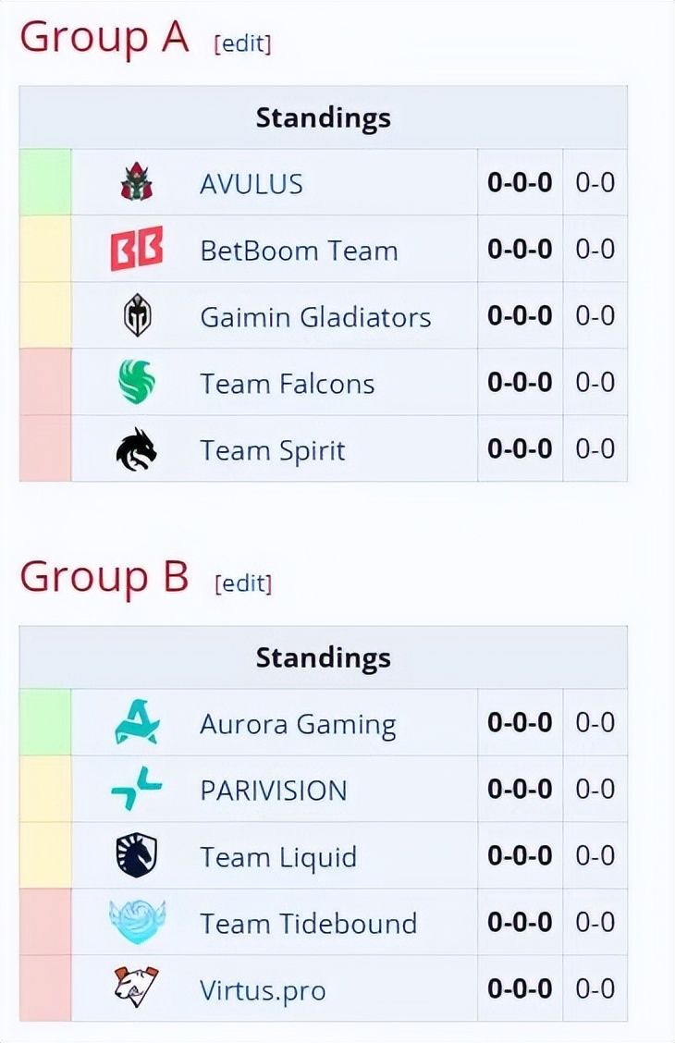Click the red seed cell beside Virtus.pro

pyautogui.click(x=45, y=988)
